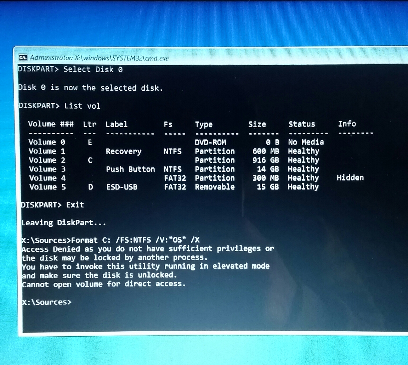The height and width of the screenshot is (365, 408).
Task: Click the '916 GB' size value
Action: tap(266, 160)
